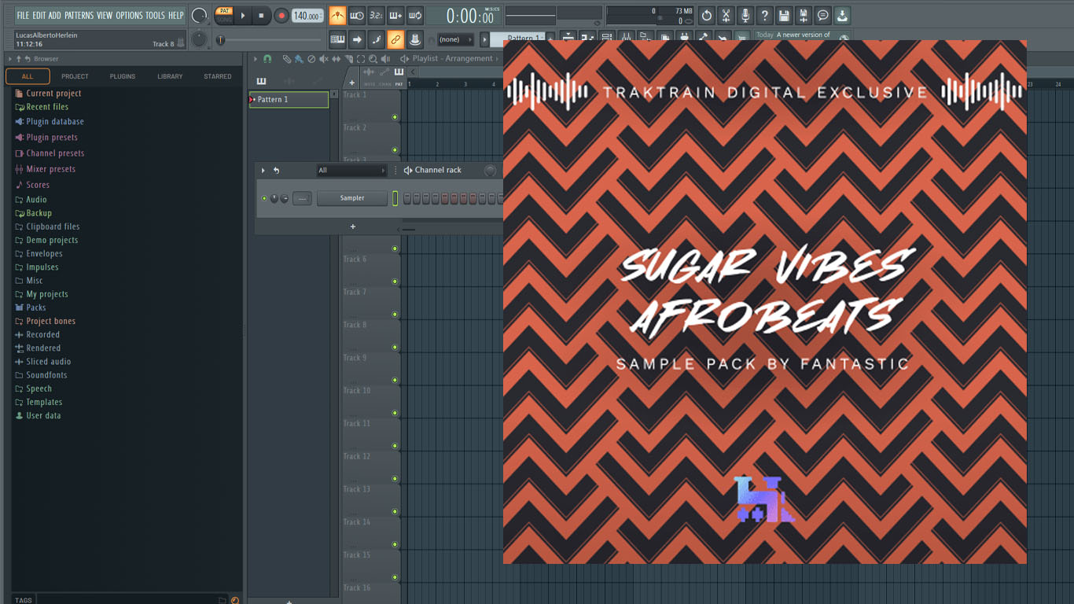The image size is (1074, 604).
Task: Open the OPTIONS menu
Action: tap(129, 15)
